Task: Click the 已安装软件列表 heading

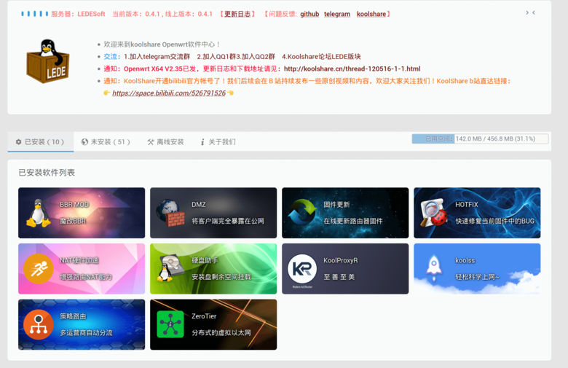Action: (47, 173)
